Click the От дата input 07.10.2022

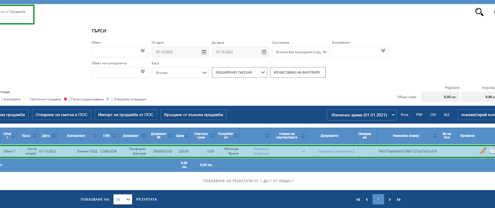(x=180, y=52)
